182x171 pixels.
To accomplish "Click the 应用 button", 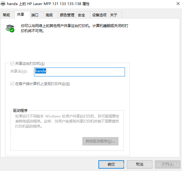I will 168,164.
